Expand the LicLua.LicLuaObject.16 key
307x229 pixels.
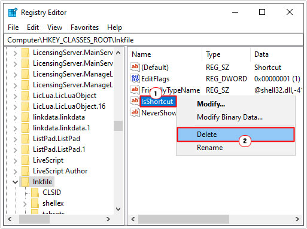[x=15, y=107]
